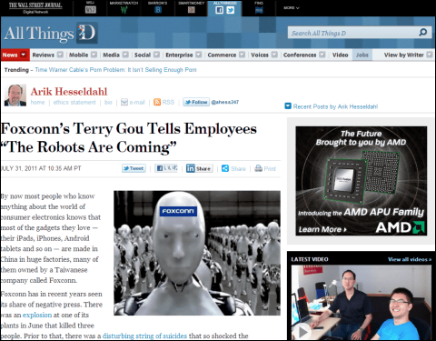Expand the Social menu arrow
This screenshot has width=436, height=341.
click(156, 55)
